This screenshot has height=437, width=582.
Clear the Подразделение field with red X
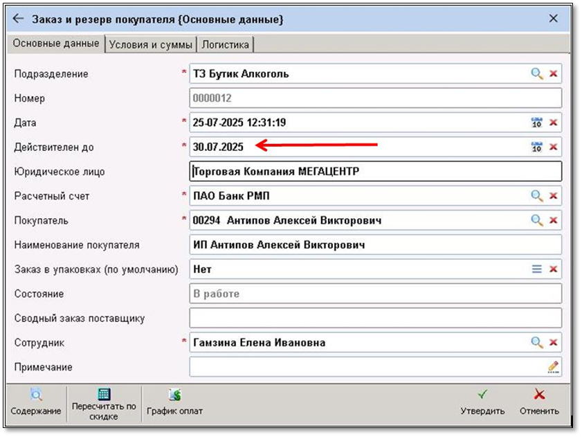coord(554,73)
